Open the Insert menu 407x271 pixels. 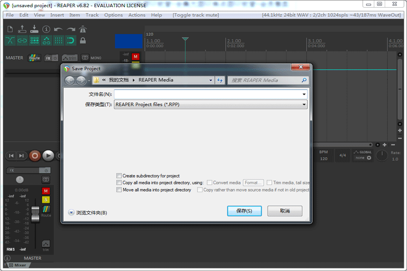point(57,15)
